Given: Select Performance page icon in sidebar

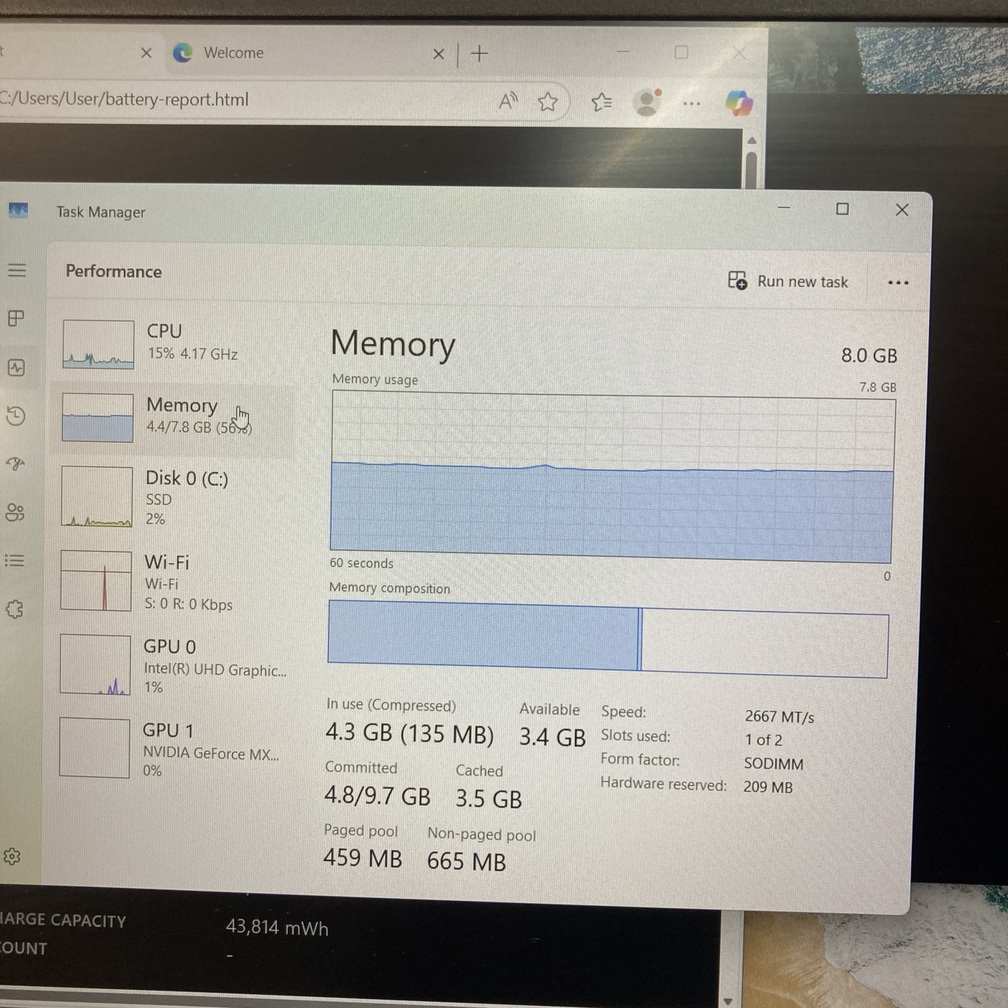Looking at the screenshot, I should 16,367.
